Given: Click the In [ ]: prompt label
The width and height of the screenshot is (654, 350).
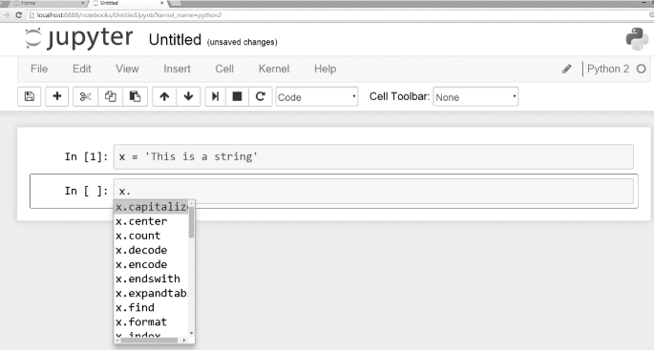Looking at the screenshot, I should (x=86, y=191).
